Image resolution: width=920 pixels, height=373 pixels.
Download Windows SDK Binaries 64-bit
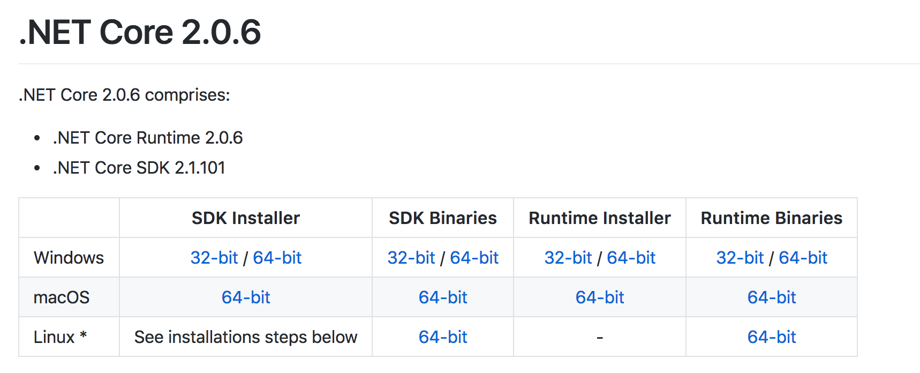[x=474, y=258]
